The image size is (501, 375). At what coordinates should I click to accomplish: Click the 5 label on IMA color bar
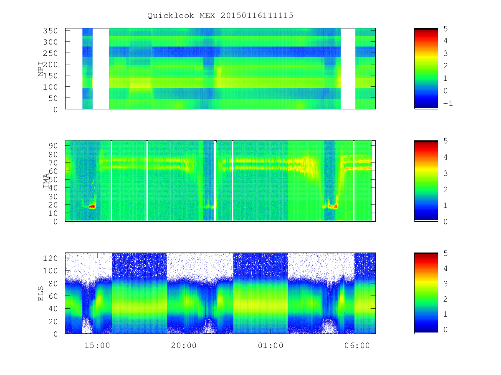[x=445, y=140]
